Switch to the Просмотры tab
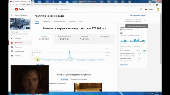The image size is (170, 95). 46,21
